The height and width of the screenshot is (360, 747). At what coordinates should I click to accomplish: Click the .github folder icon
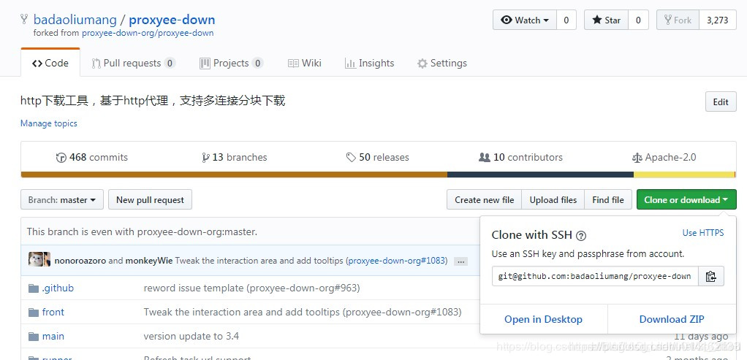pos(34,288)
